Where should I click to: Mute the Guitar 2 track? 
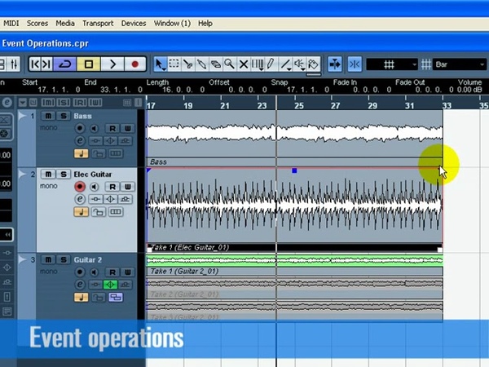point(48,259)
